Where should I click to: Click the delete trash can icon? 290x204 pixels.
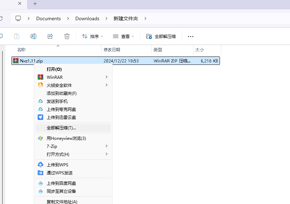(x=67, y=36)
